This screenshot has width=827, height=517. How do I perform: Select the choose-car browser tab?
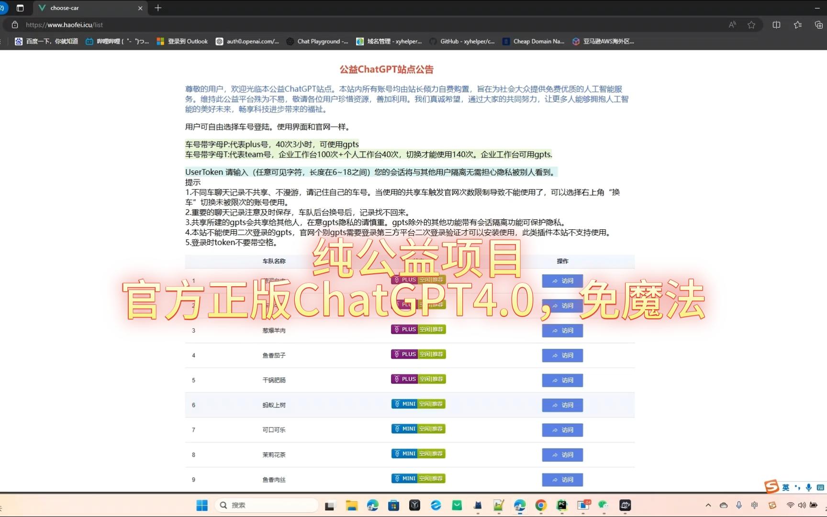coord(91,8)
